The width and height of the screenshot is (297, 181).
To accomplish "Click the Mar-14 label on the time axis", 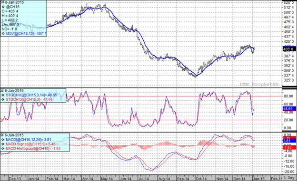I will tap(69, 179).
